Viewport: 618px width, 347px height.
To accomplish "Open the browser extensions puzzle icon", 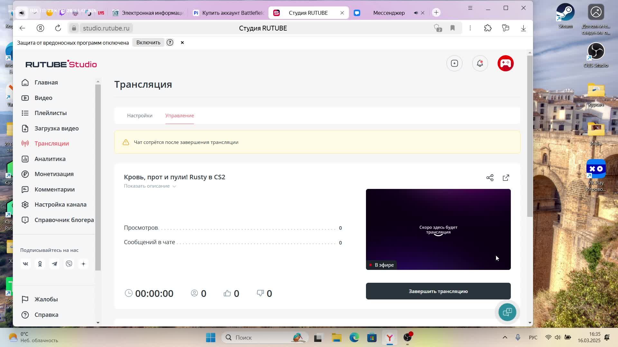I will click(488, 28).
